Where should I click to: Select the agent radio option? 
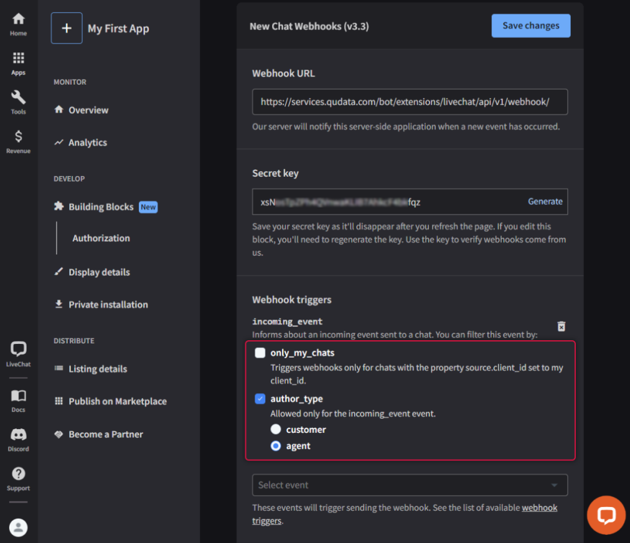pos(276,446)
